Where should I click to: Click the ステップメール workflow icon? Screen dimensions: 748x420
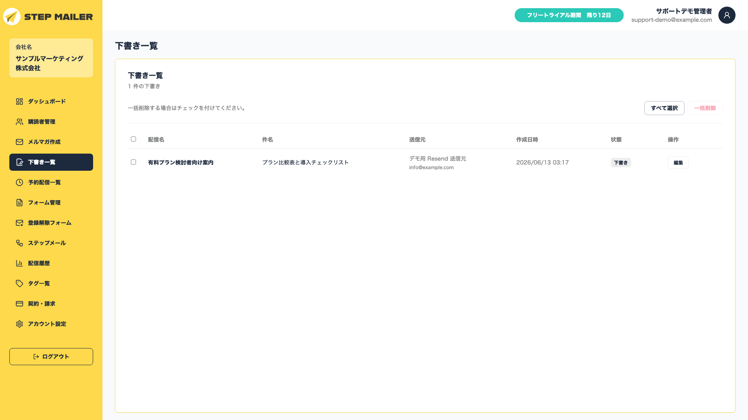19,243
